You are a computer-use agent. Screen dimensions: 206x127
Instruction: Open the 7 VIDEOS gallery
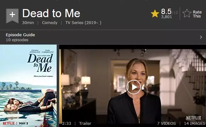pyautogui.click(x=167, y=123)
